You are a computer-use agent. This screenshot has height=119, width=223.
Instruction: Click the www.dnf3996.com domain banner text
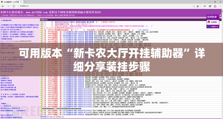point(37,12)
